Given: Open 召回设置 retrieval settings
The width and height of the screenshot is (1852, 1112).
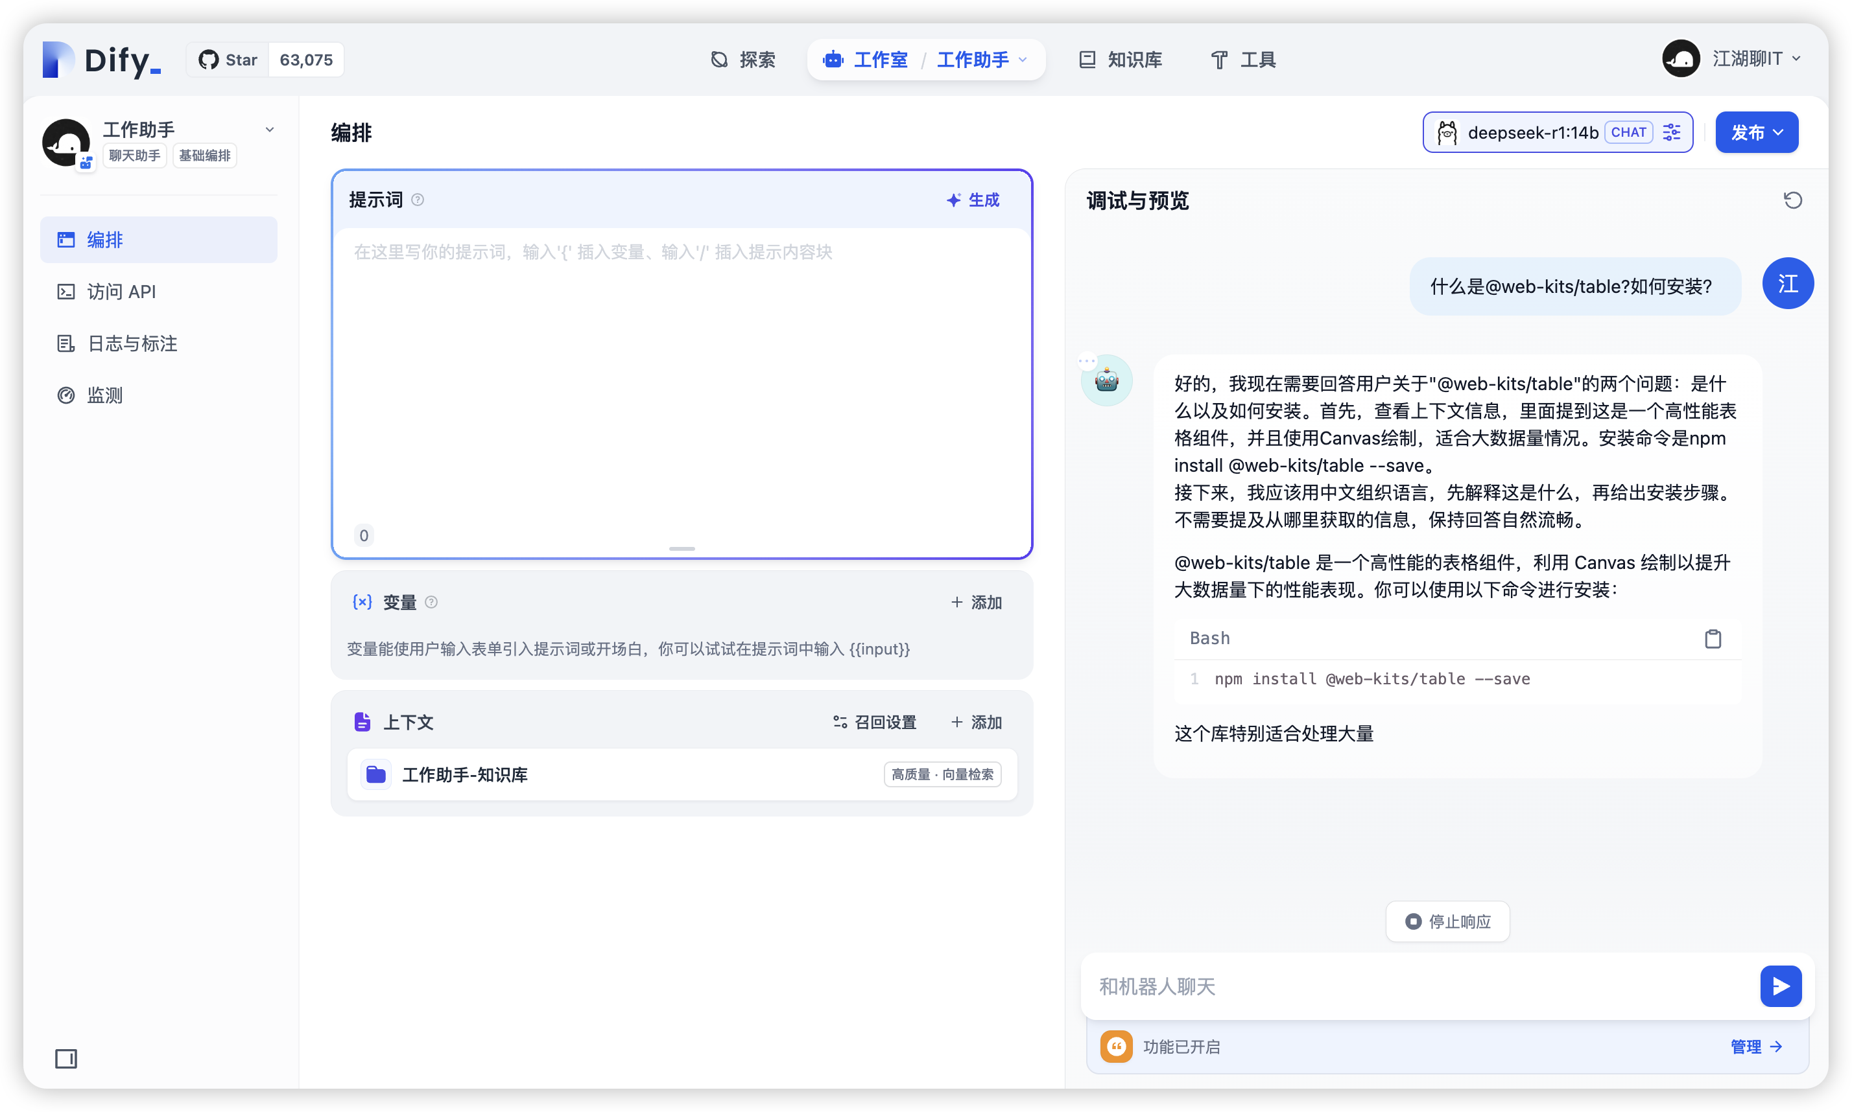Looking at the screenshot, I should point(874,722).
